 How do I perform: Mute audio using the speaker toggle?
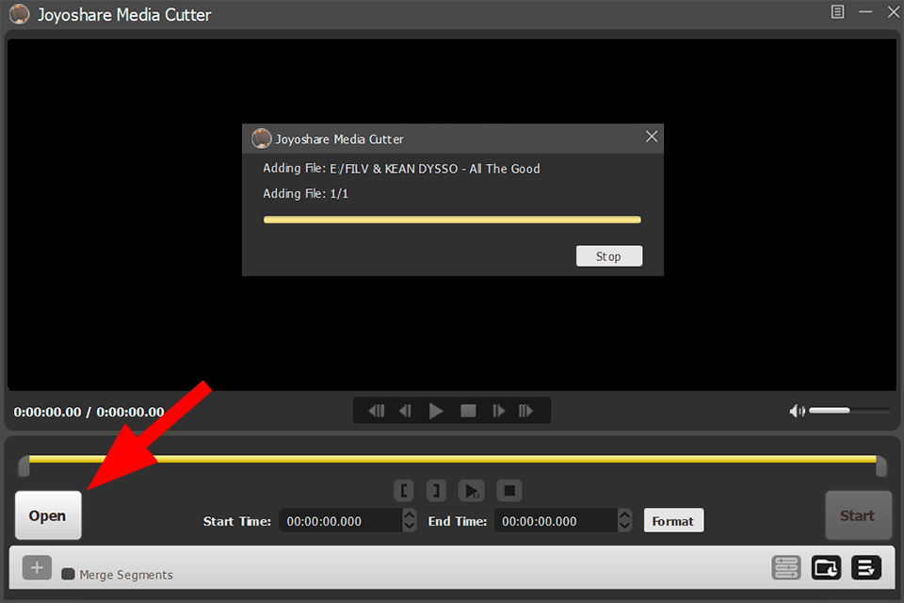click(x=797, y=410)
